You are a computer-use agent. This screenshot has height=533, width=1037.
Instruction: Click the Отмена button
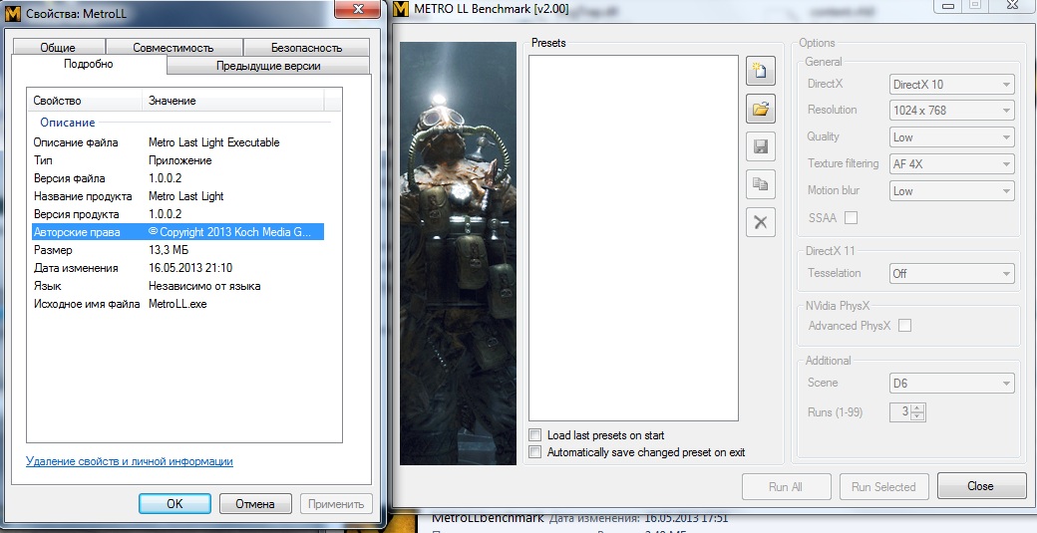point(255,504)
